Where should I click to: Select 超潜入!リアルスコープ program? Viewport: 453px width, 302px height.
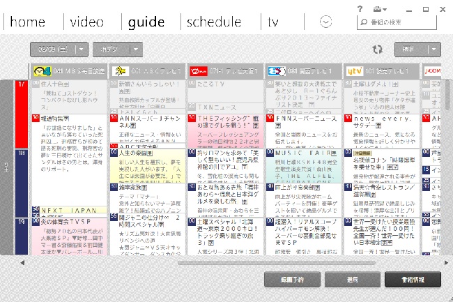(x=303, y=236)
